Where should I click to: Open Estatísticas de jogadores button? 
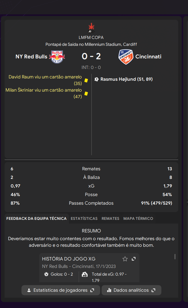[x=61, y=290]
